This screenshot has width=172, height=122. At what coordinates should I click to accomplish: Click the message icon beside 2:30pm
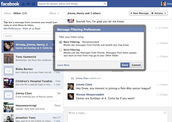[x=158, y=57]
